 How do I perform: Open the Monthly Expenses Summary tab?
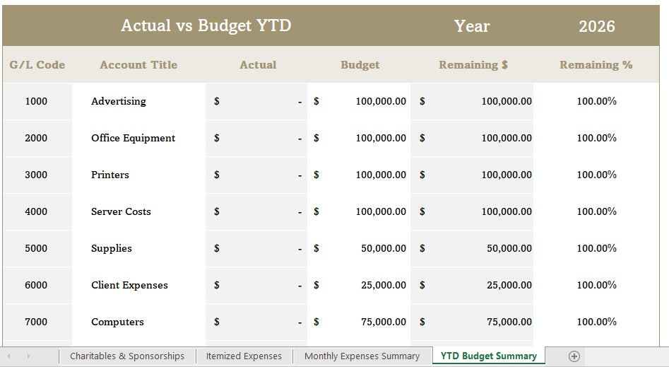tap(362, 356)
